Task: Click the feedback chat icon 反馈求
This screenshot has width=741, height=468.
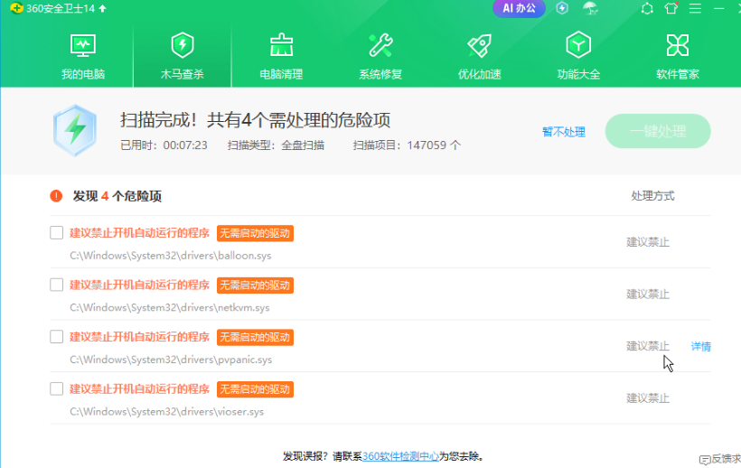Action: [719, 459]
